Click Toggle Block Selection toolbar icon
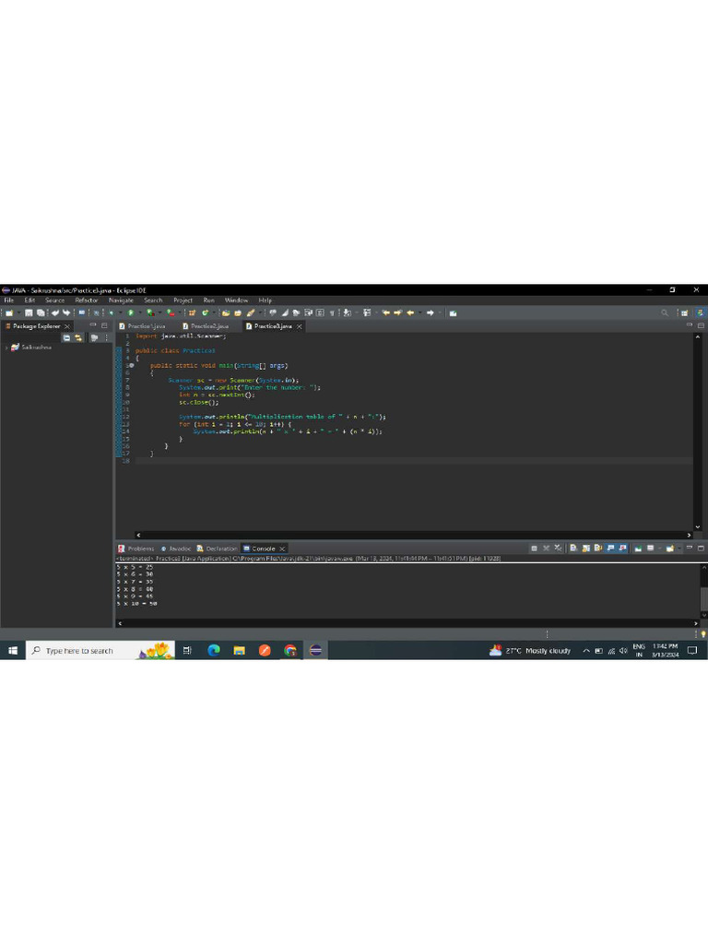This screenshot has width=708, height=944. click(320, 313)
